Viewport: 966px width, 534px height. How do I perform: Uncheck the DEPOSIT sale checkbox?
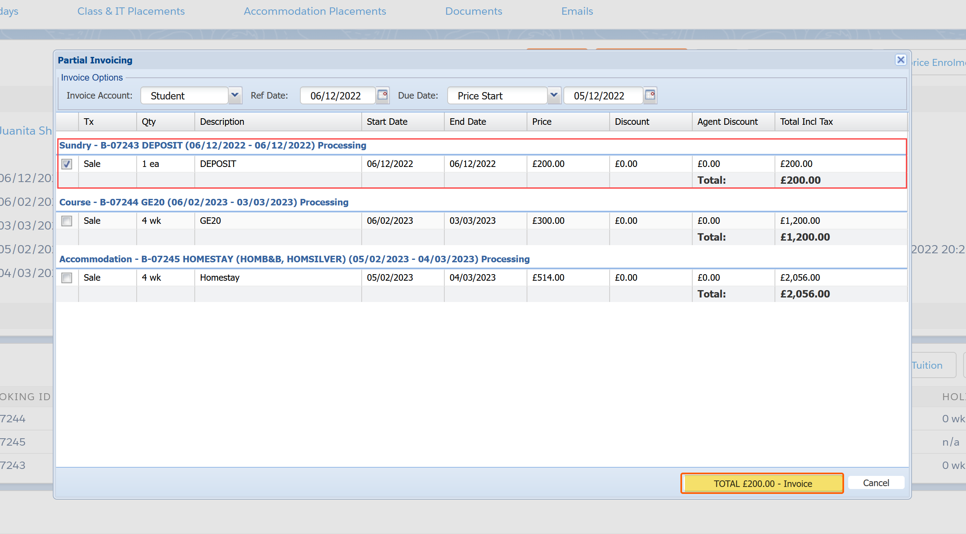coord(67,164)
